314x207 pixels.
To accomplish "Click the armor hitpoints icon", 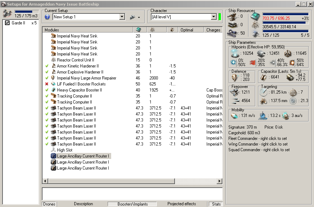I will click(x=261, y=54).
